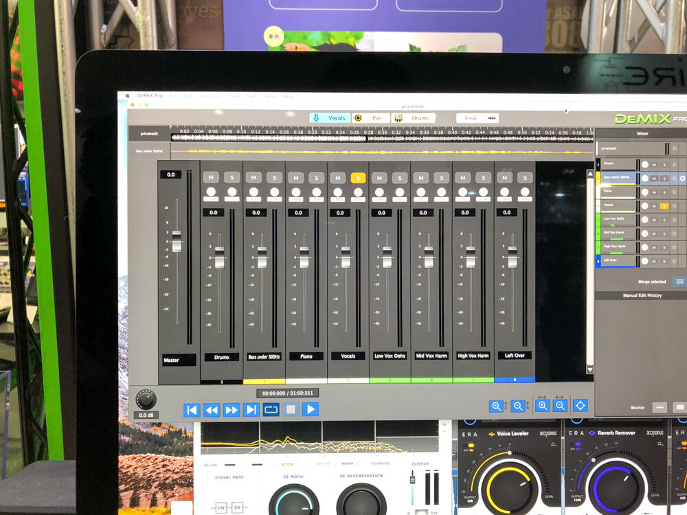The image size is (687, 515).
Task: Select the Drums channel name label
Action: click(222, 357)
